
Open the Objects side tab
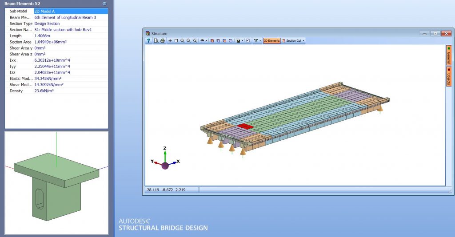[x=448, y=77]
